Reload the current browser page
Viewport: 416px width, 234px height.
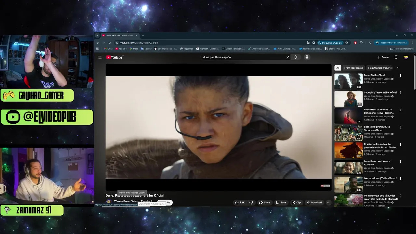[x=110, y=43]
